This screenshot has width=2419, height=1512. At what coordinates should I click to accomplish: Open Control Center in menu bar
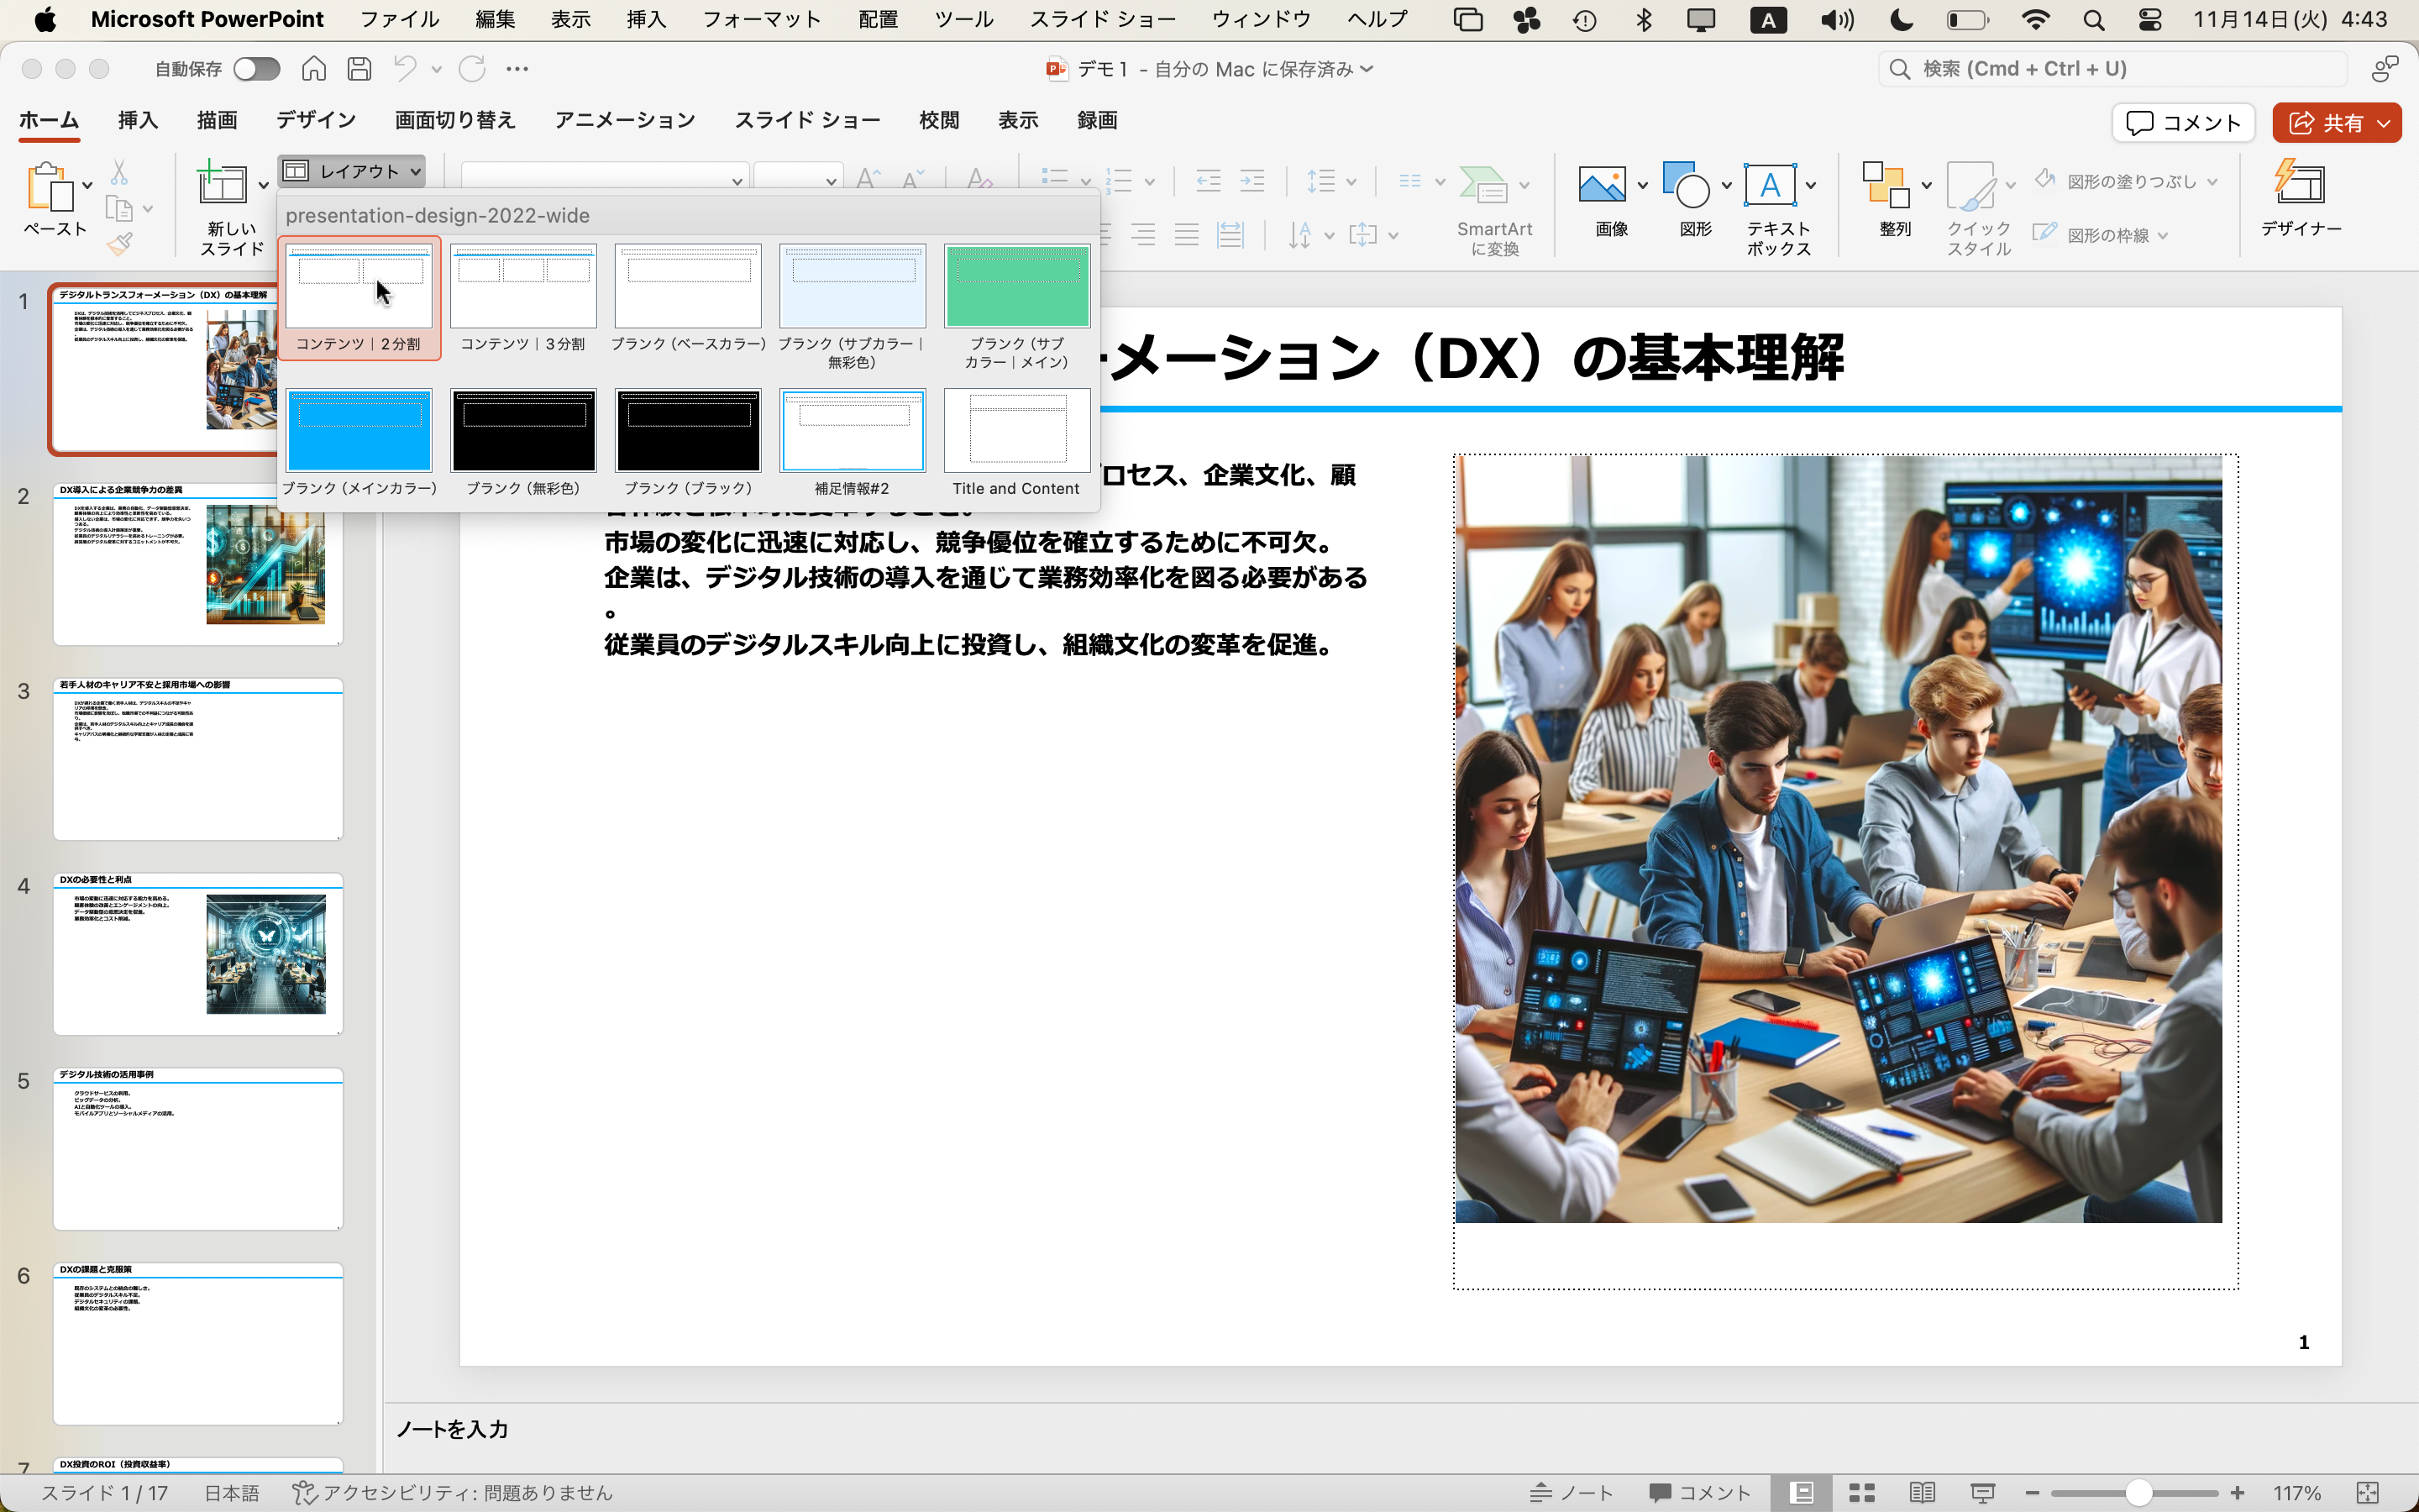(2150, 19)
